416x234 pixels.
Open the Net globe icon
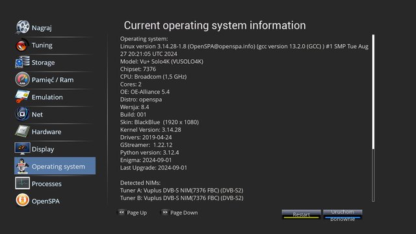[x=22, y=114]
